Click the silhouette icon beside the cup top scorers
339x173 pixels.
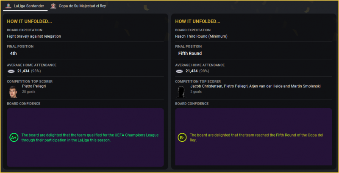181,91
